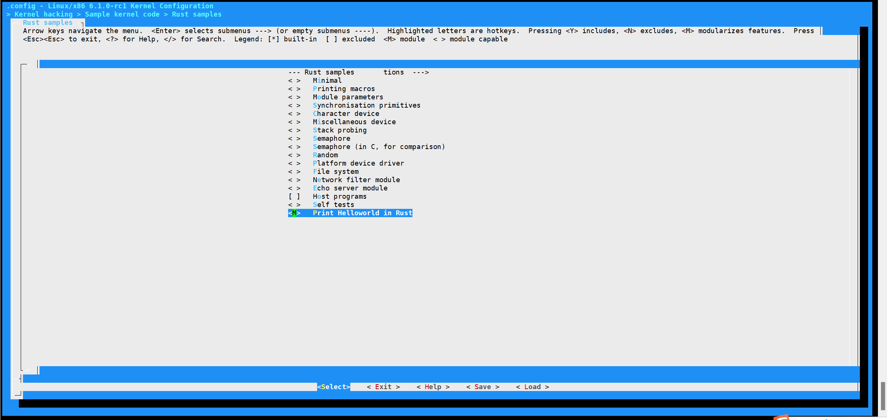887x420 pixels.
Task: Toggle Host programs checkbox brackets
Action: (x=294, y=196)
